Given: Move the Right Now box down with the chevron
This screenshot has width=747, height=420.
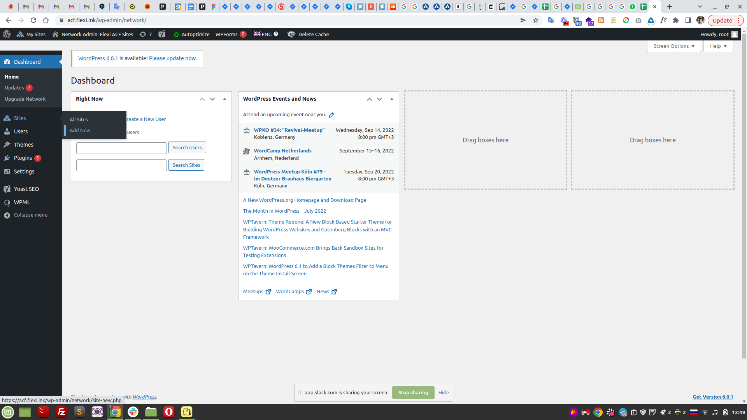Looking at the screenshot, I should click(212, 99).
